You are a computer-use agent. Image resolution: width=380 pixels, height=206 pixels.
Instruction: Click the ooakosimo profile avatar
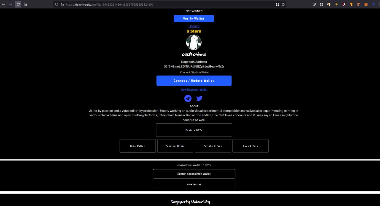[194, 42]
